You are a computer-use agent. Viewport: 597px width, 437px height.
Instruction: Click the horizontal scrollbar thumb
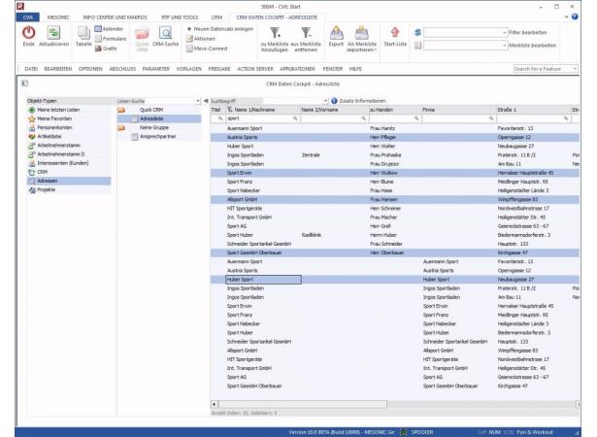click(302, 404)
